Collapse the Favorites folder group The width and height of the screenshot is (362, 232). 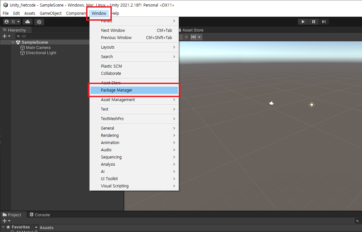click(x=3, y=227)
